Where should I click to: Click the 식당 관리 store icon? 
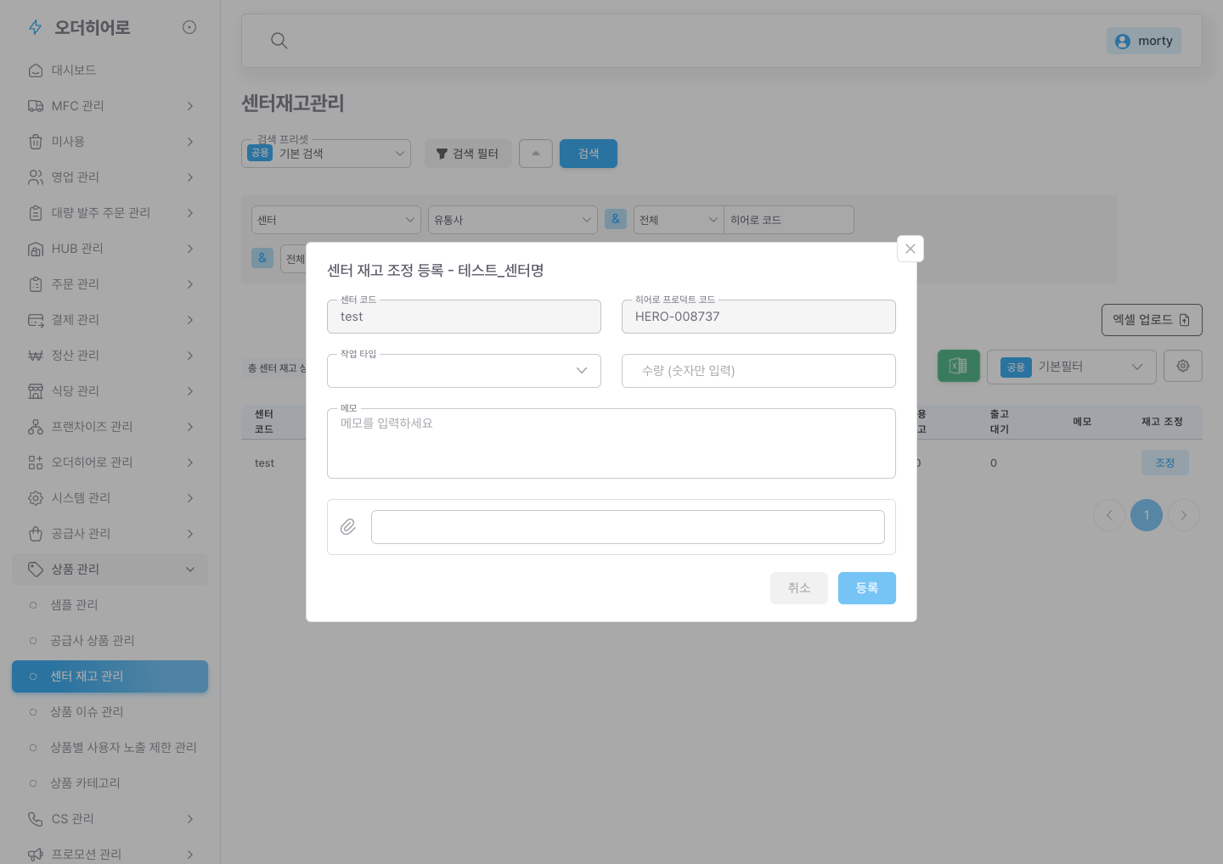tap(36, 391)
